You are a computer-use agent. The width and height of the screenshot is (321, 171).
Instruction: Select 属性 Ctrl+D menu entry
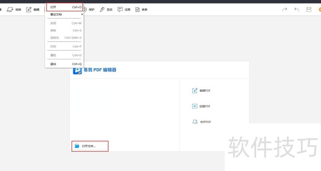pos(65,55)
